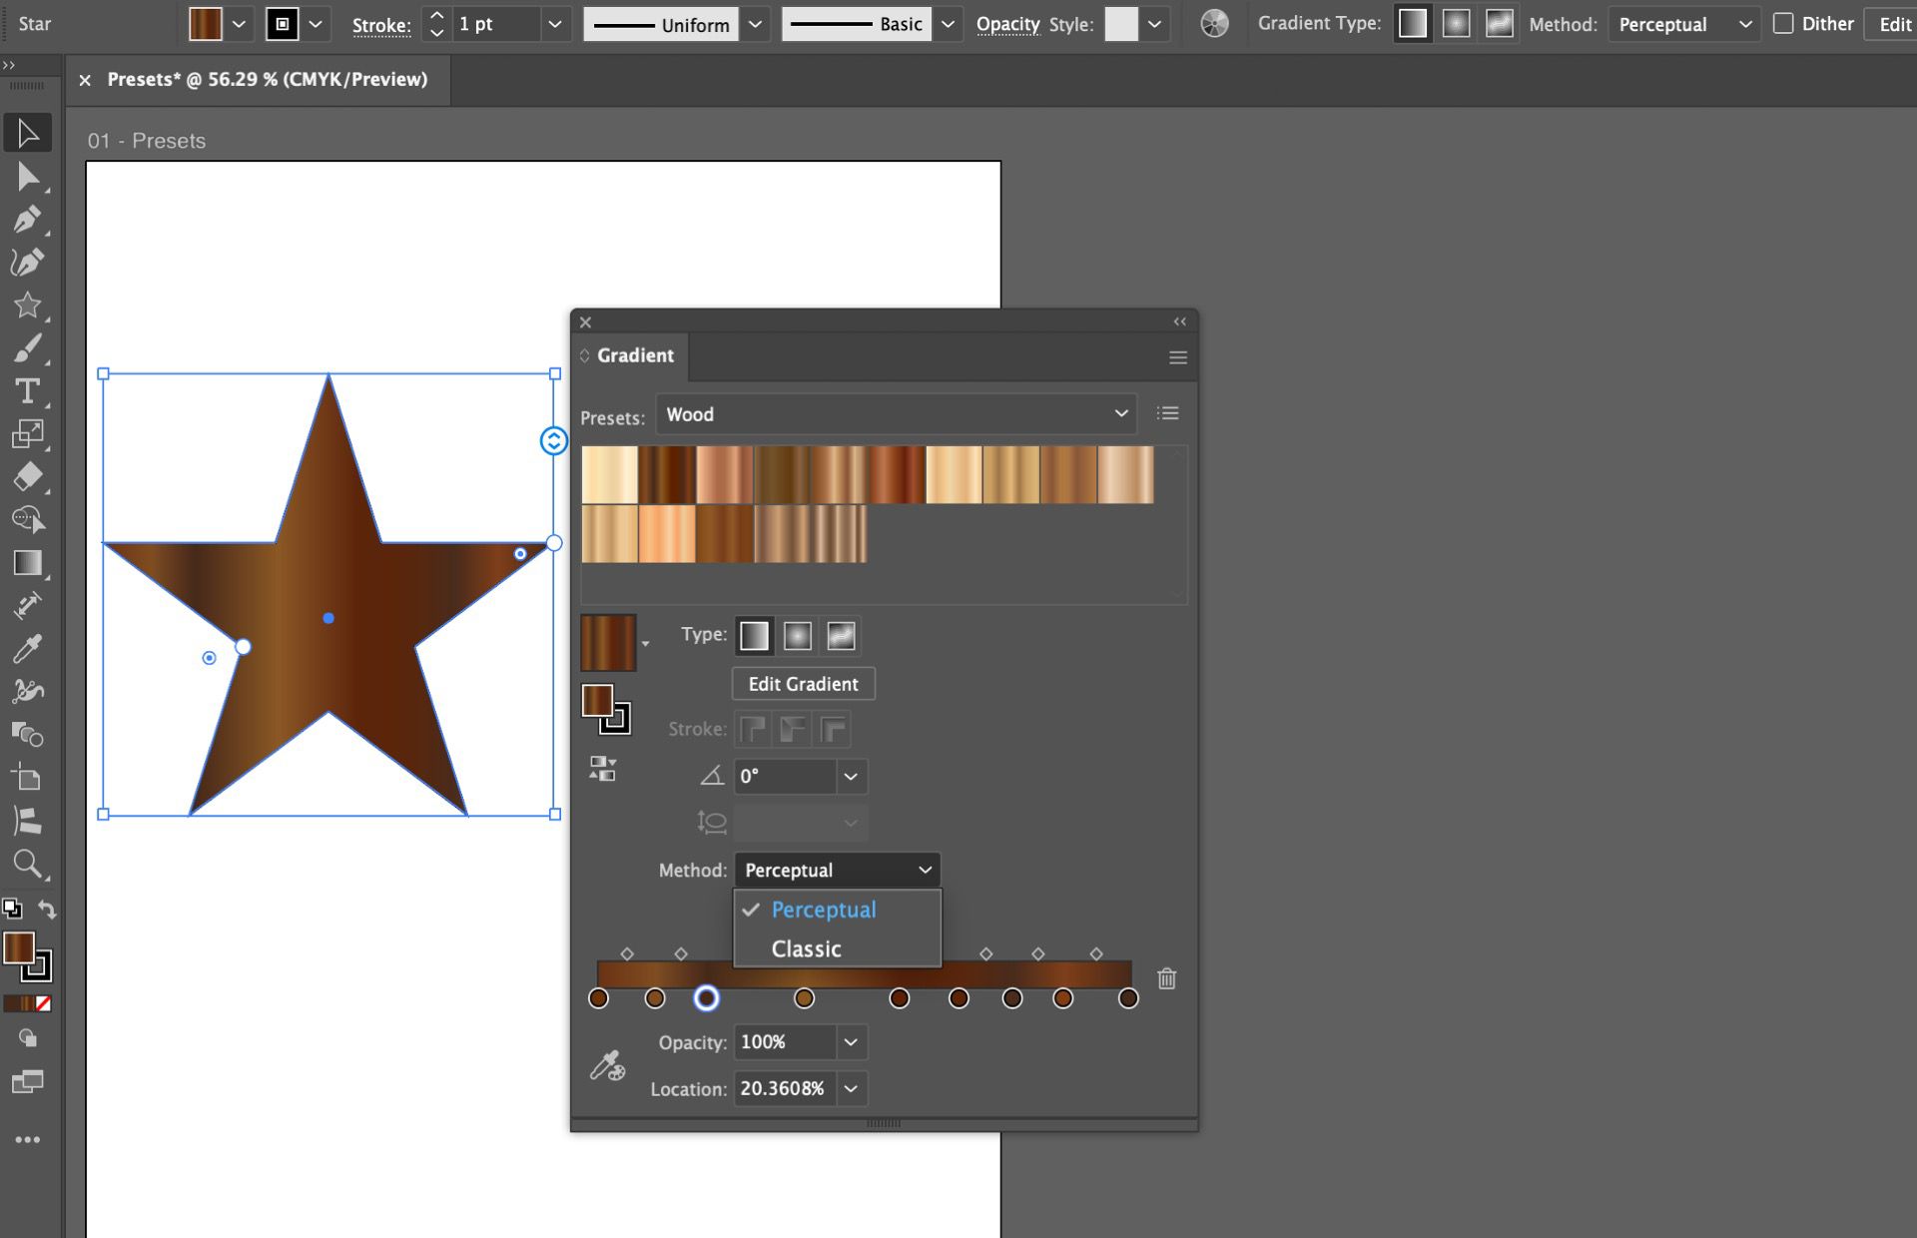Switch to the Gradient panel tab
Image resolution: width=1917 pixels, height=1238 pixels.
(634, 355)
